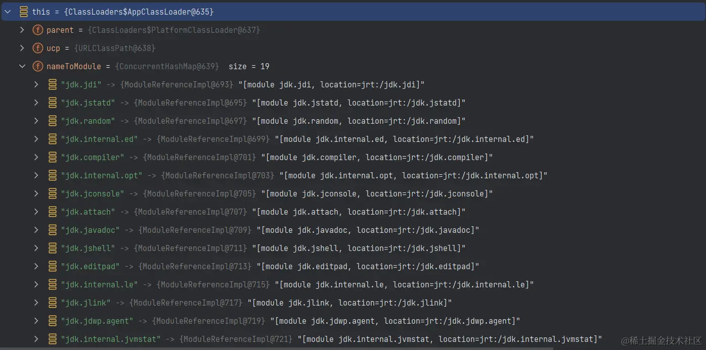Image resolution: width=706 pixels, height=350 pixels.
Task: Expand the "jdk.jstatd" entry
Action: [36, 103]
